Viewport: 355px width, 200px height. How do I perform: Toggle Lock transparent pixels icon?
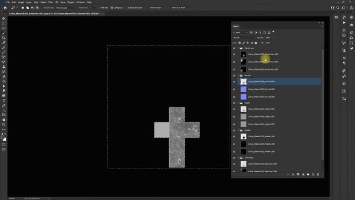click(240, 43)
